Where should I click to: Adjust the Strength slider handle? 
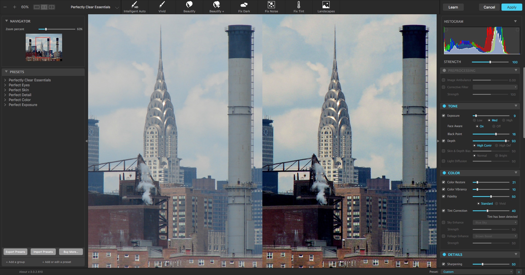(490, 62)
